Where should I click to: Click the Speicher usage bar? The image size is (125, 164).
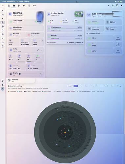(66, 37)
